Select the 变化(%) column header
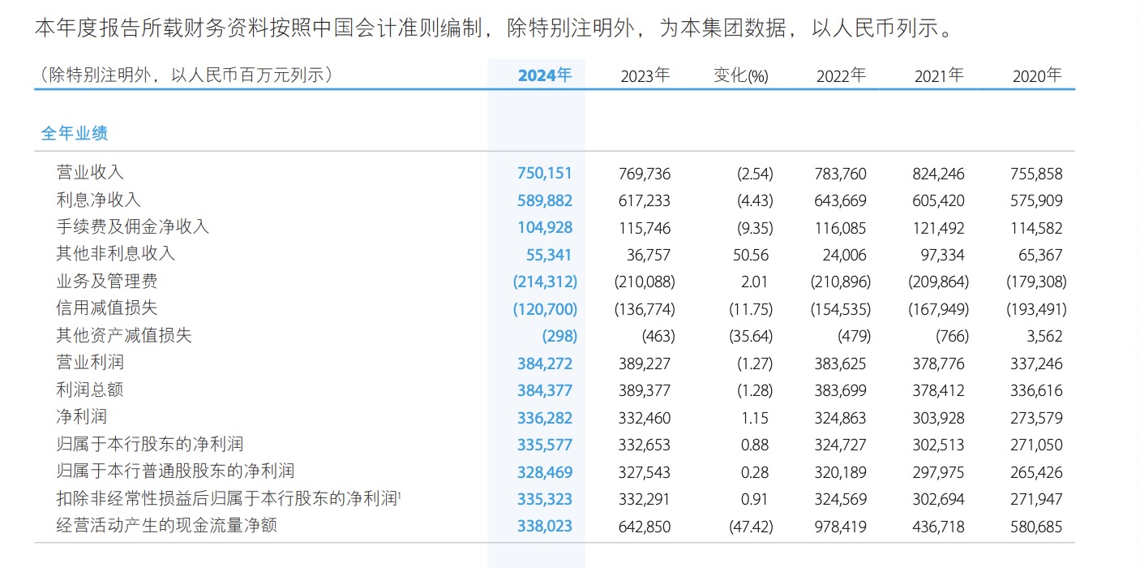The height and width of the screenshot is (568, 1140). tap(740, 75)
